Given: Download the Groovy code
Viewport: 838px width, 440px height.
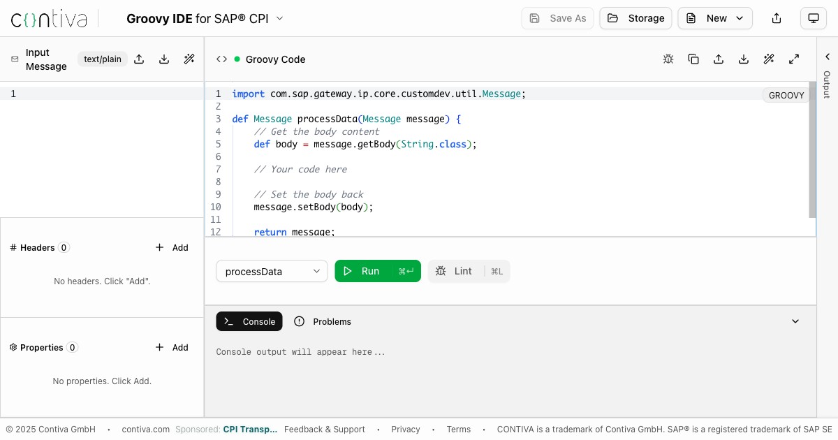Looking at the screenshot, I should coord(744,59).
